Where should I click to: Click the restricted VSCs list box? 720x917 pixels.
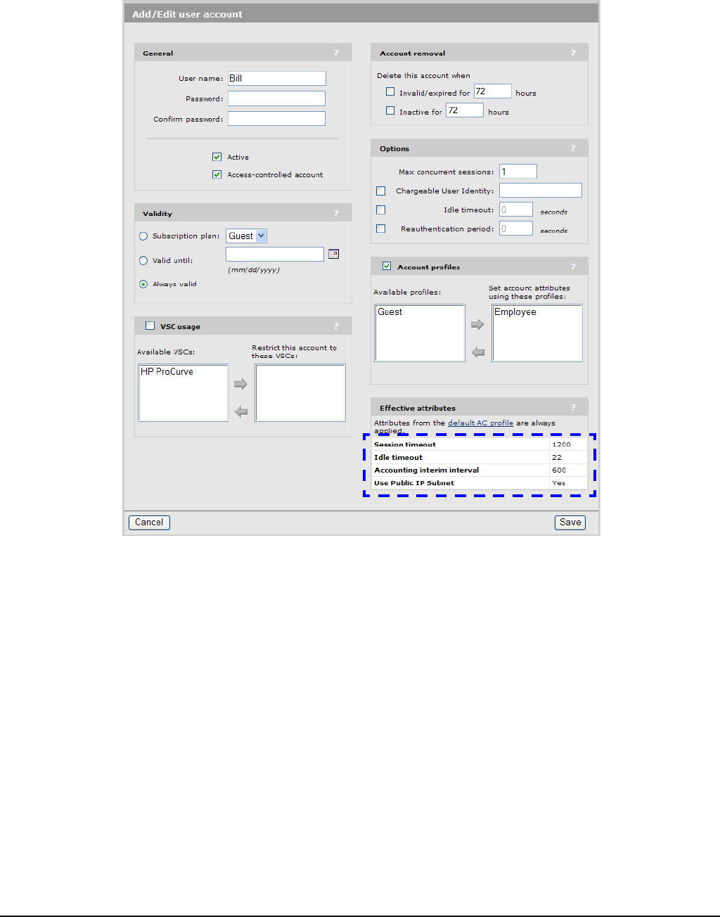tap(300, 392)
